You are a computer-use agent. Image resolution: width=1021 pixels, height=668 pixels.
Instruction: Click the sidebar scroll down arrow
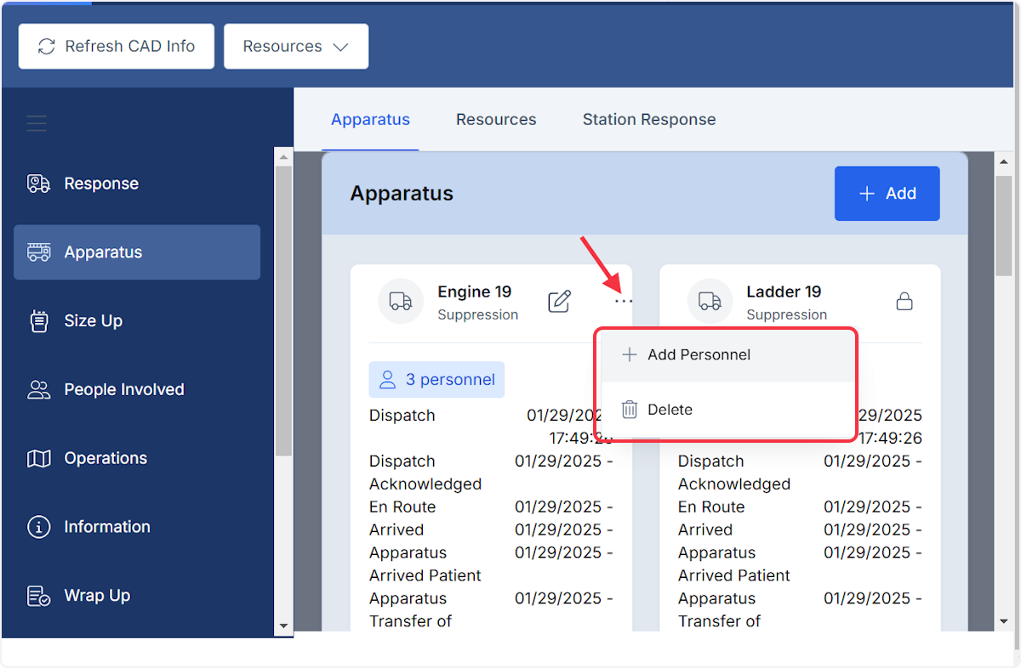(284, 626)
